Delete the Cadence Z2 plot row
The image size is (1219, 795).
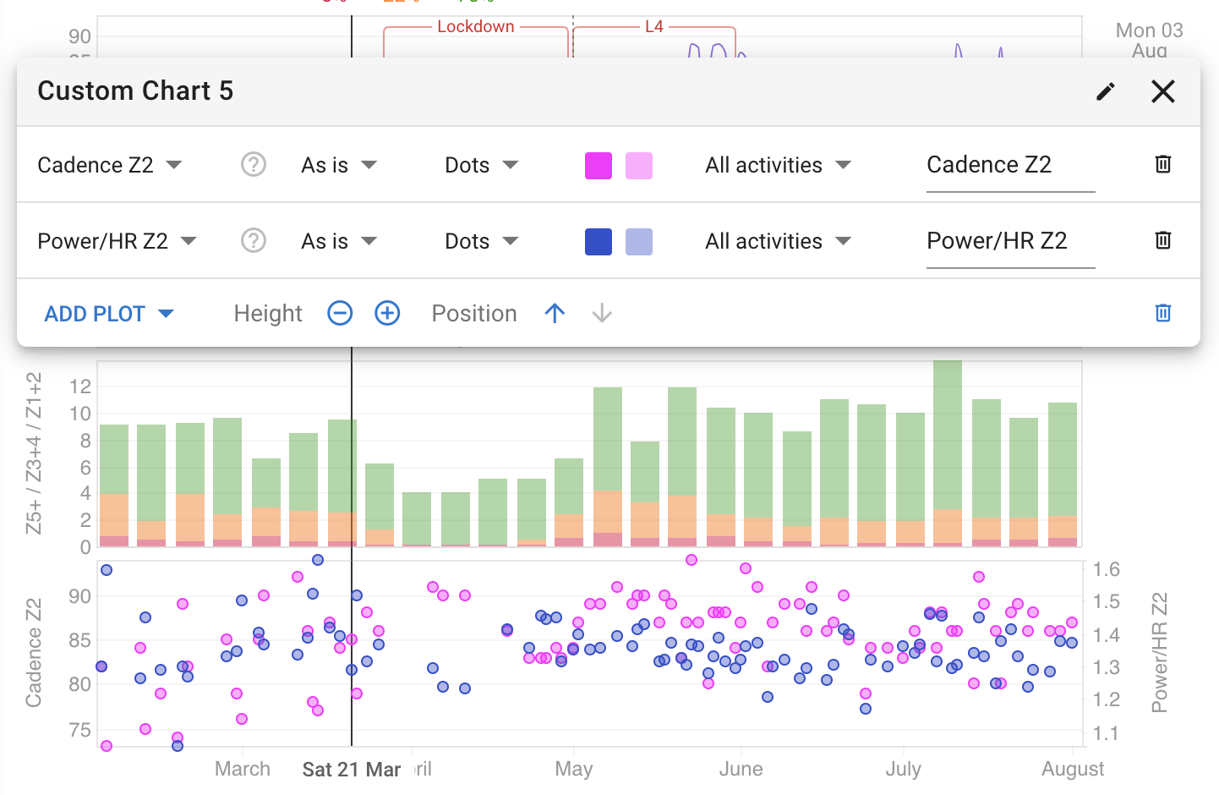click(1162, 165)
